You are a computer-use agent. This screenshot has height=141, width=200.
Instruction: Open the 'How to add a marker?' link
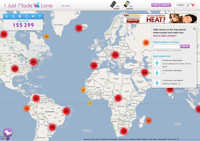[165, 36]
